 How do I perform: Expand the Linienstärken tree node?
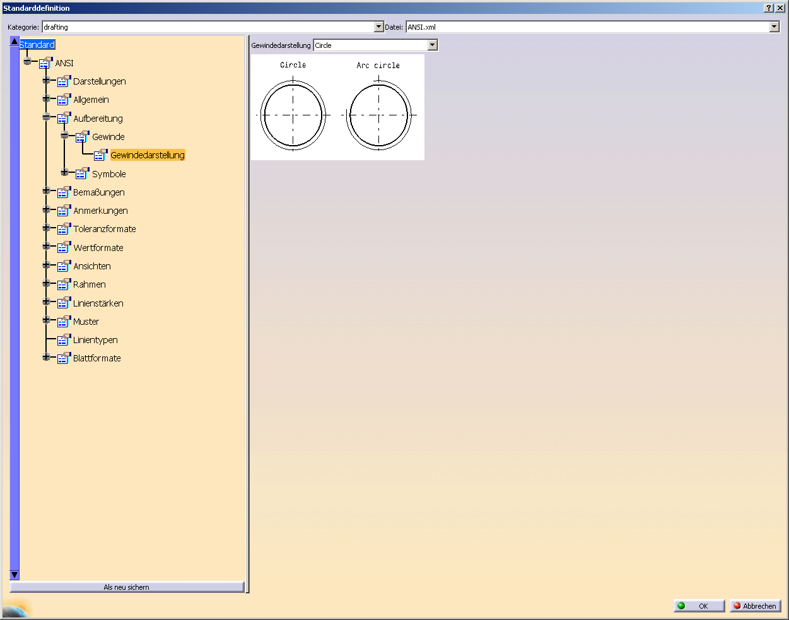pos(46,301)
